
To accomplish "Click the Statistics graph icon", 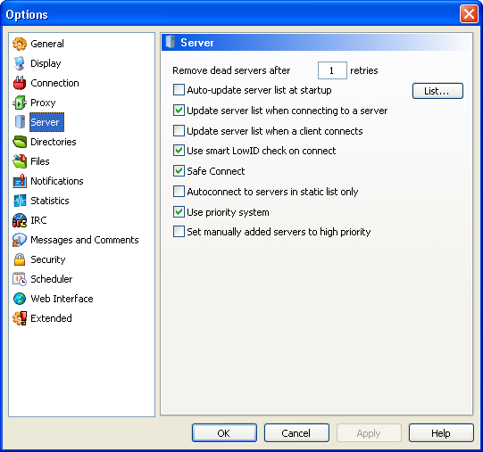I will tap(20, 201).
